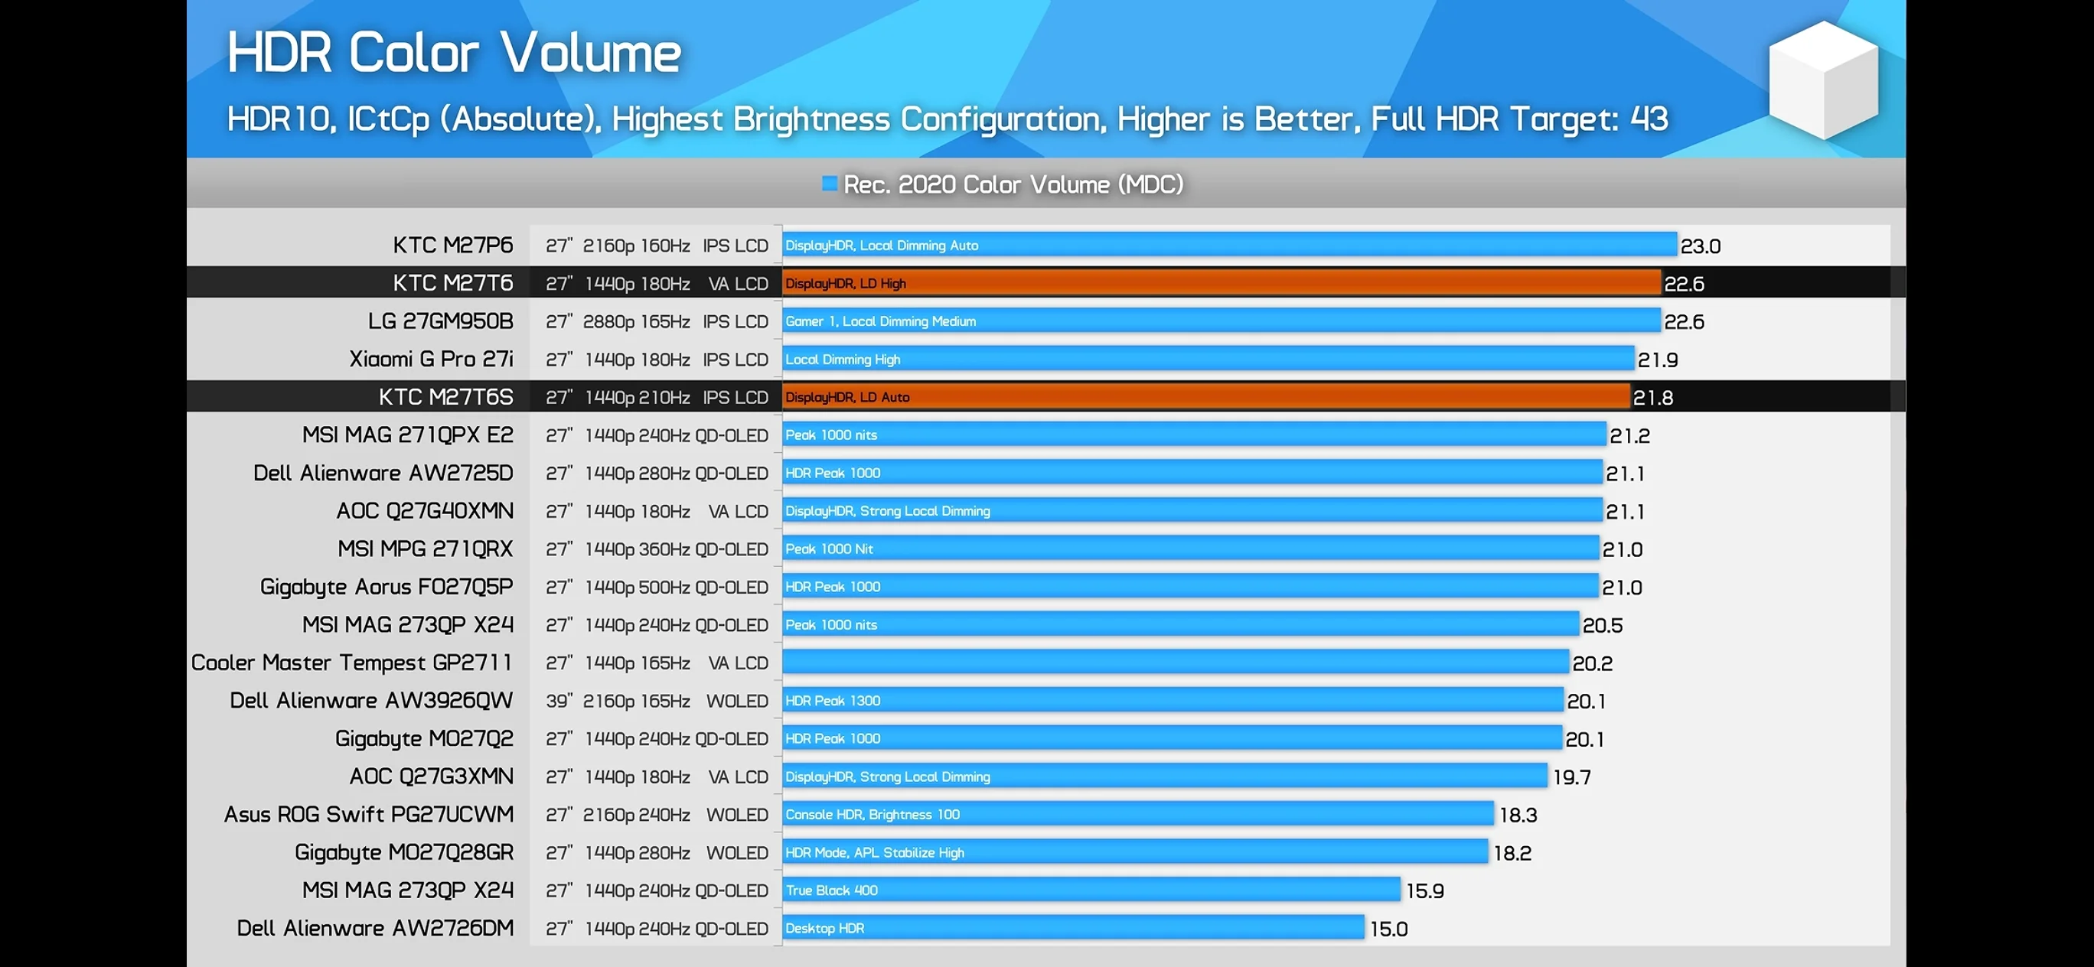Select the "AOC Q27G40XMN" monitor name

click(x=425, y=510)
